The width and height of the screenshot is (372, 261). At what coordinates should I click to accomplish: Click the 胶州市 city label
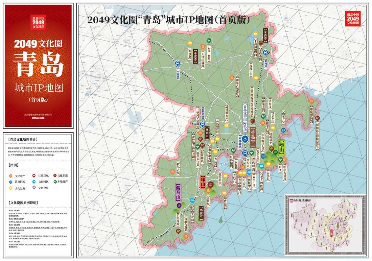point(207,133)
